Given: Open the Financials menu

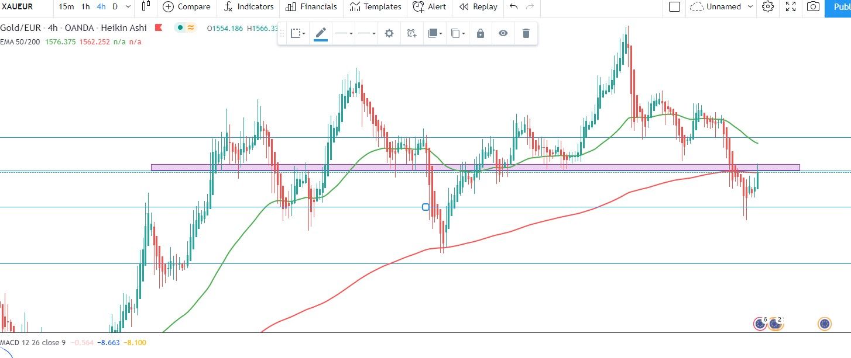Looking at the screenshot, I should coord(311,7).
